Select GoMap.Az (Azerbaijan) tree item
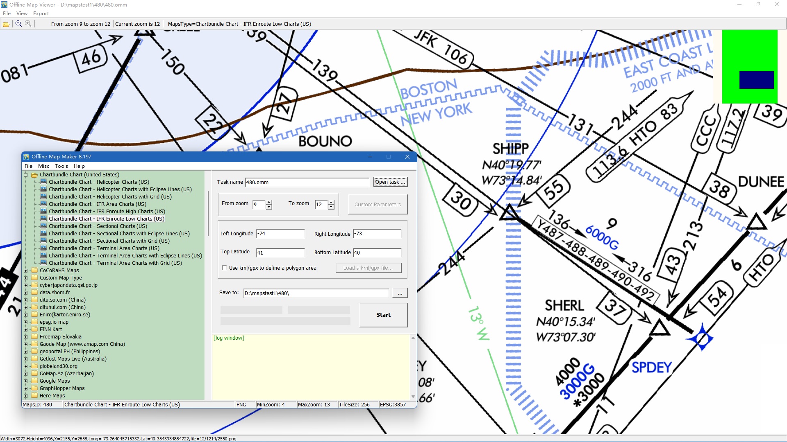The width and height of the screenshot is (787, 442). [67, 374]
